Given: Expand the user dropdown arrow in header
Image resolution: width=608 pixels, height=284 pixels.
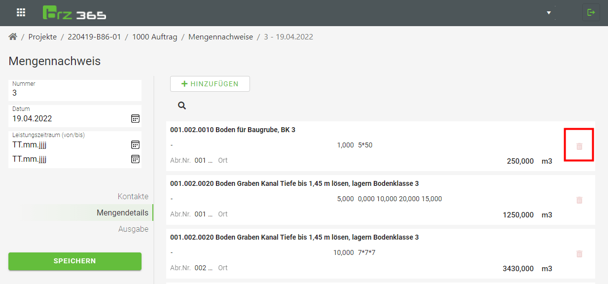Looking at the screenshot, I should click(x=549, y=13).
